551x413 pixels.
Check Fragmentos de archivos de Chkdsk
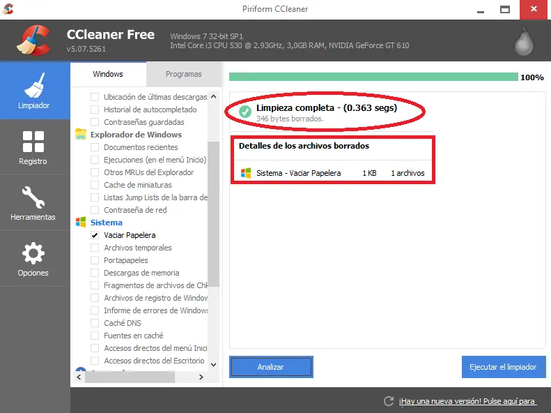coord(95,285)
